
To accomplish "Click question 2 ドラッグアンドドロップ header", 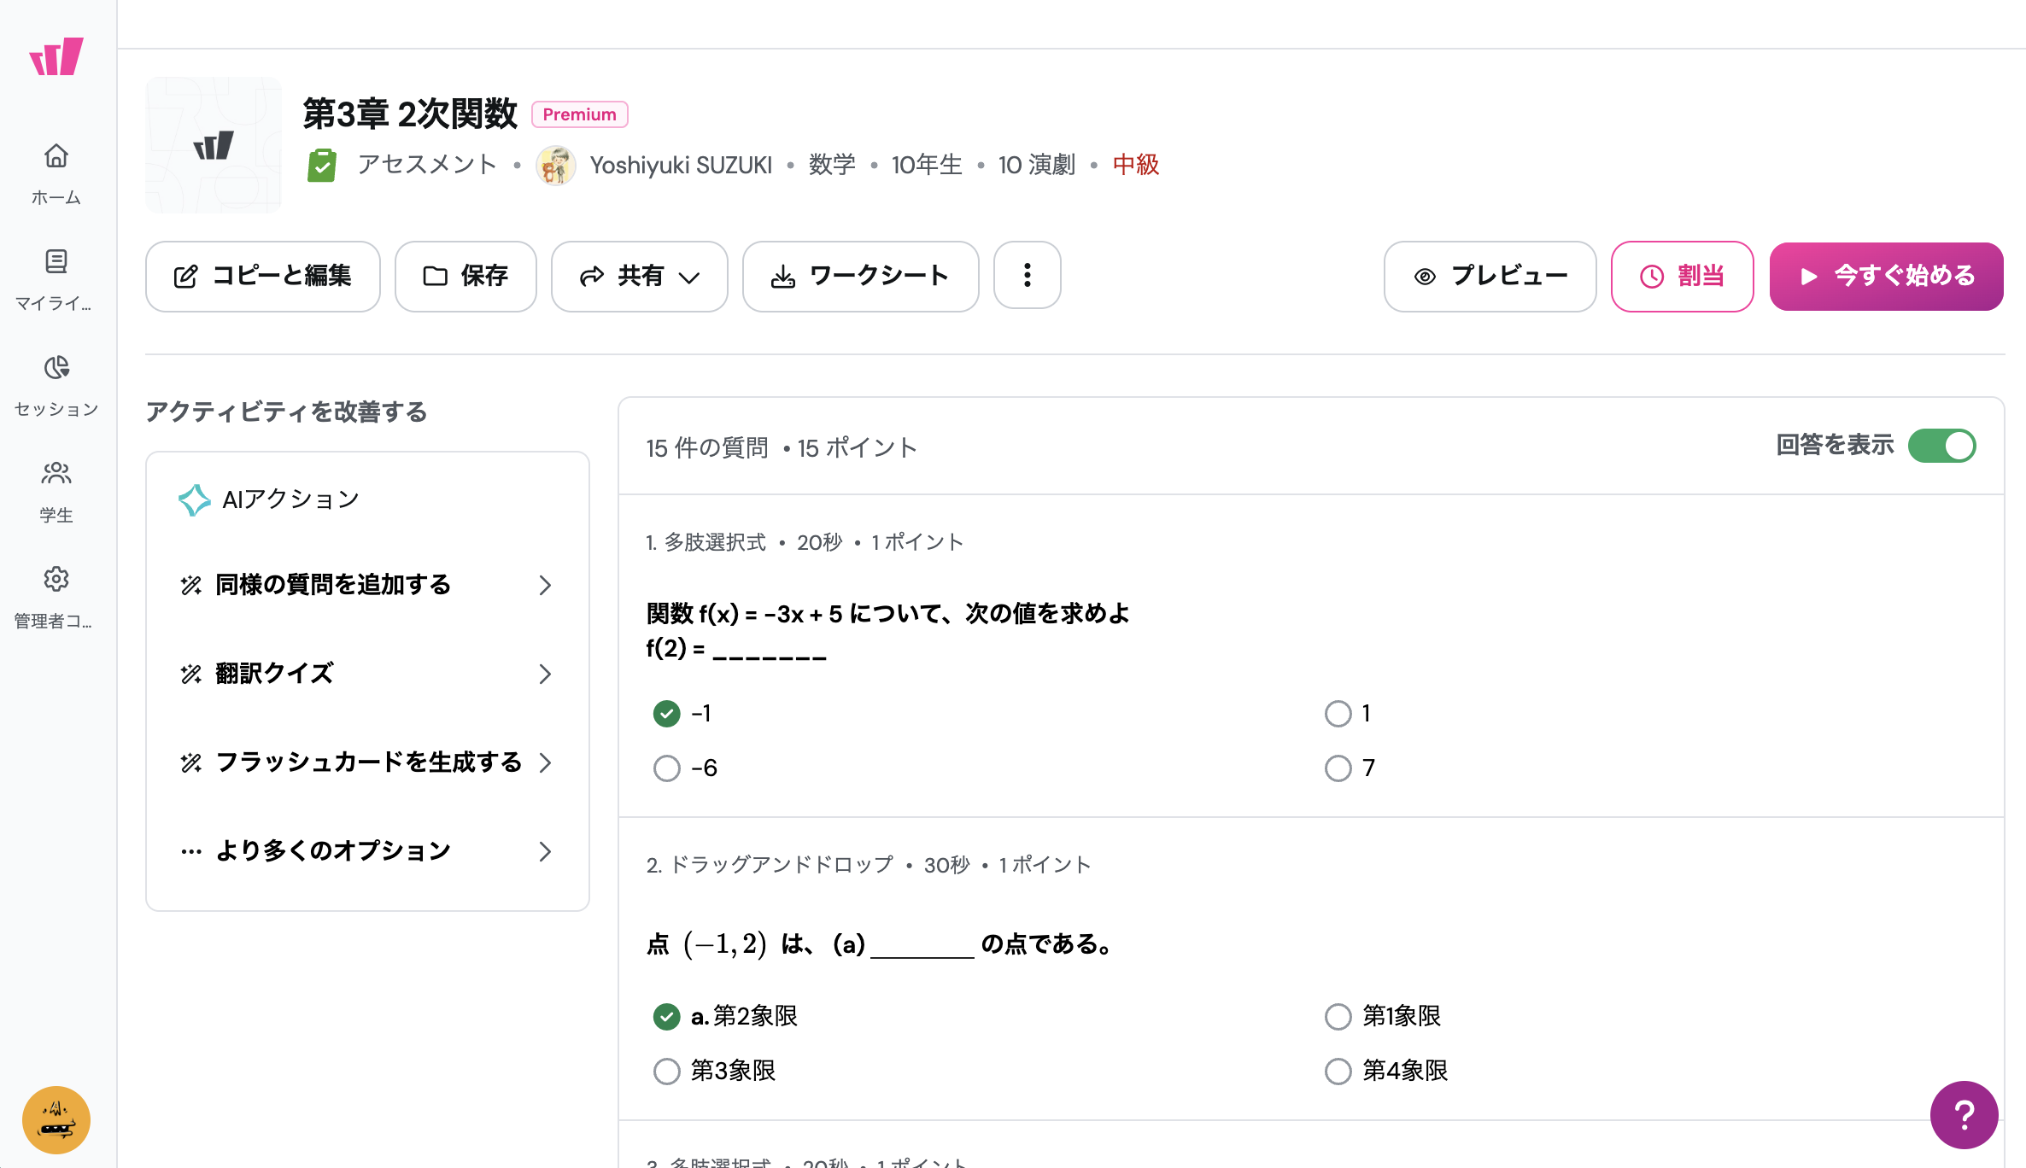I will click(869, 865).
